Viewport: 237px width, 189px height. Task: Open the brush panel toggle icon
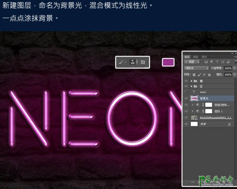coord(143,62)
